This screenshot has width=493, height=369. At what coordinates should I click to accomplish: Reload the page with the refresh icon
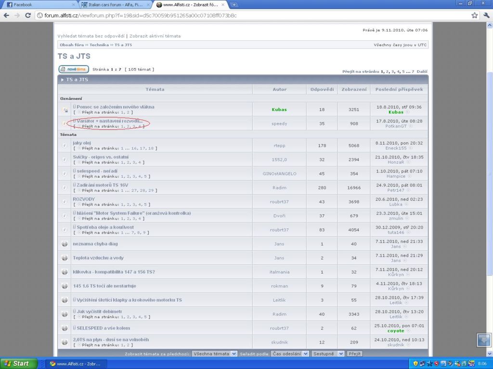tap(29, 15)
